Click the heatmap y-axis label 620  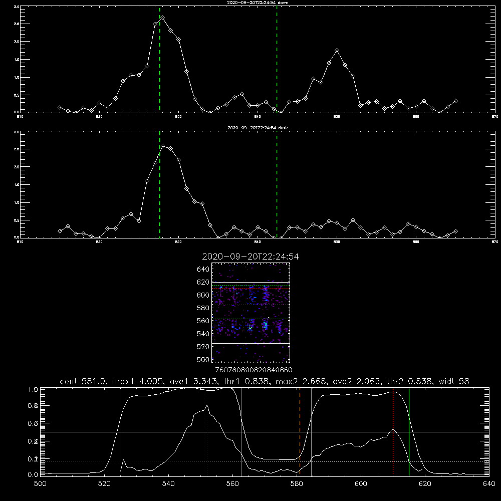[203, 282]
